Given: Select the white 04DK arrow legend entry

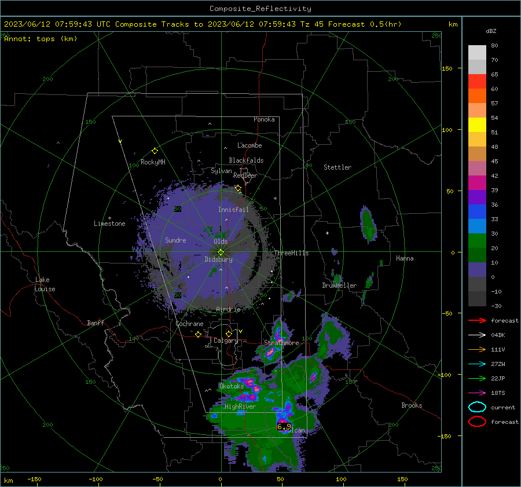Looking at the screenshot, I should [x=477, y=335].
